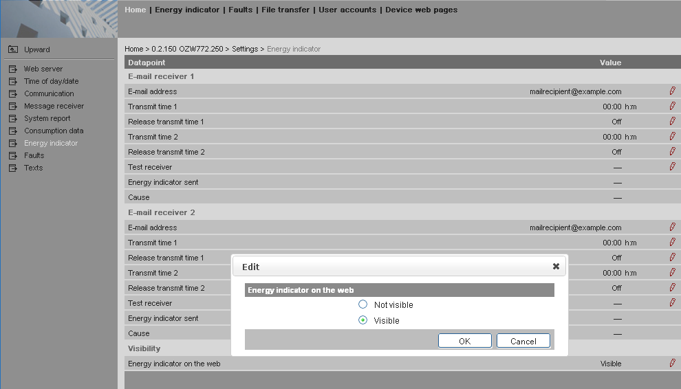Click the first mailrecipient@example.com value
This screenshot has width=681, height=389.
point(576,91)
